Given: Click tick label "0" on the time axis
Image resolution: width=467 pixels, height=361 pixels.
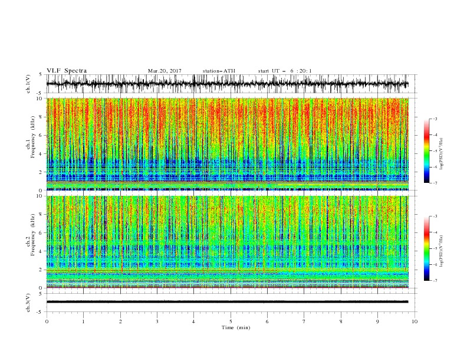Looking at the screenshot, I should coord(47,321).
